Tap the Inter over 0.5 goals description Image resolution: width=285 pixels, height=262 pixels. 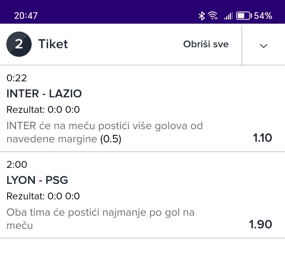104,132
